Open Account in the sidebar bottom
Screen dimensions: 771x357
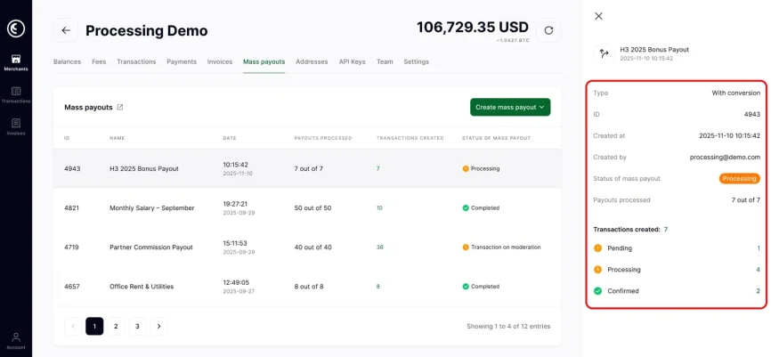(15, 339)
